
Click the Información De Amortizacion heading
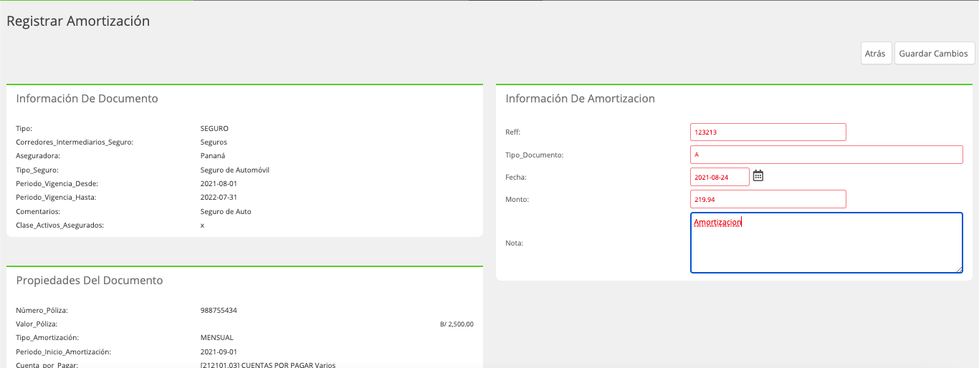580,98
